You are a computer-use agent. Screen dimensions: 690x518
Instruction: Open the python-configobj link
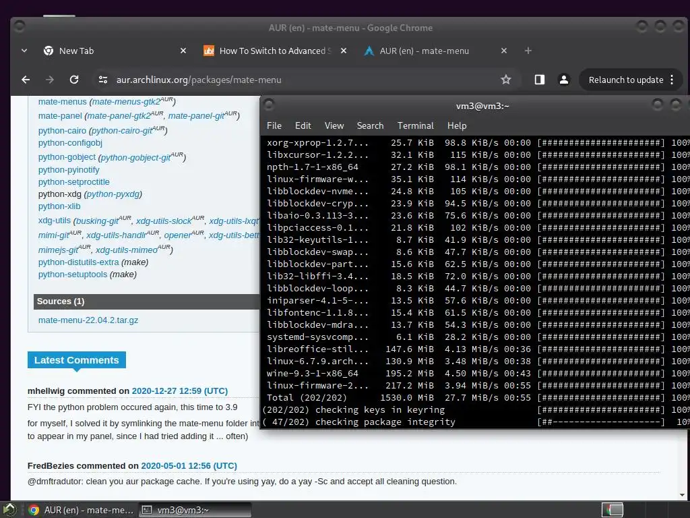point(70,143)
